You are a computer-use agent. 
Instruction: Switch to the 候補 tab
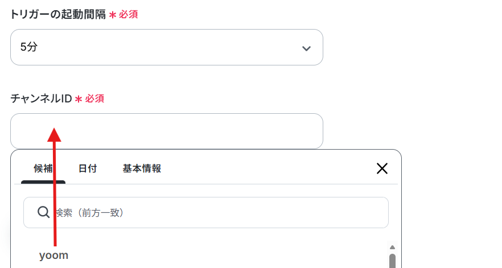click(x=43, y=168)
